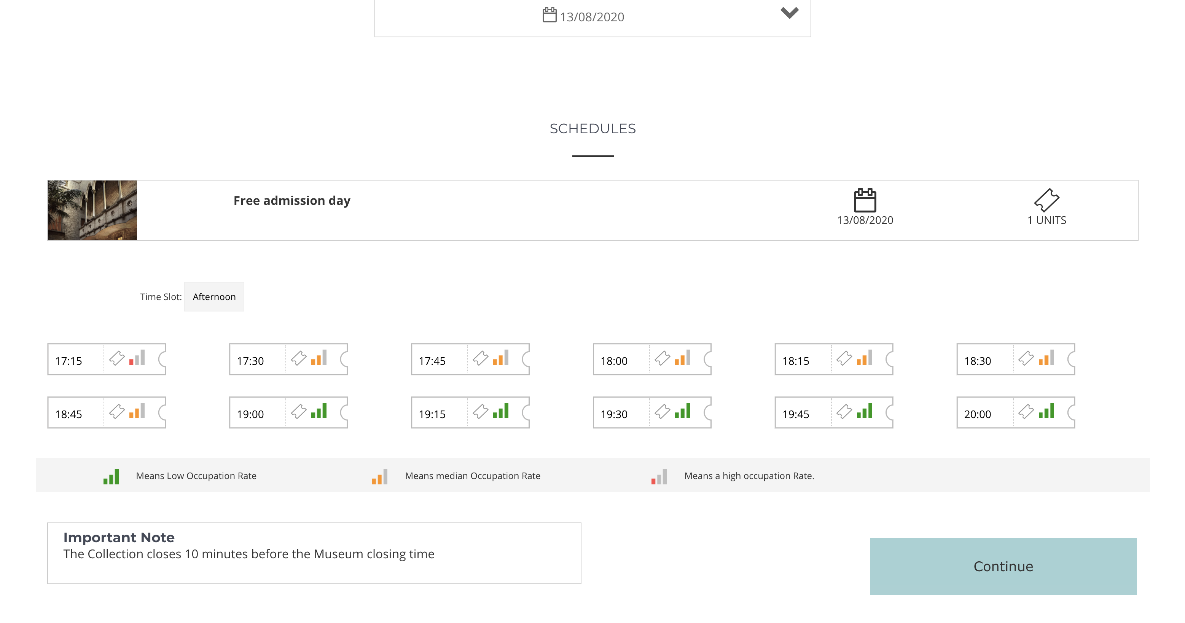Click the ticket icon in the 20:00 slot

click(x=1026, y=411)
